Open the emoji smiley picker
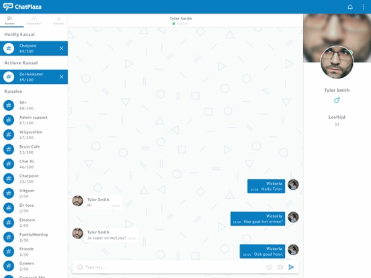 click(80, 267)
